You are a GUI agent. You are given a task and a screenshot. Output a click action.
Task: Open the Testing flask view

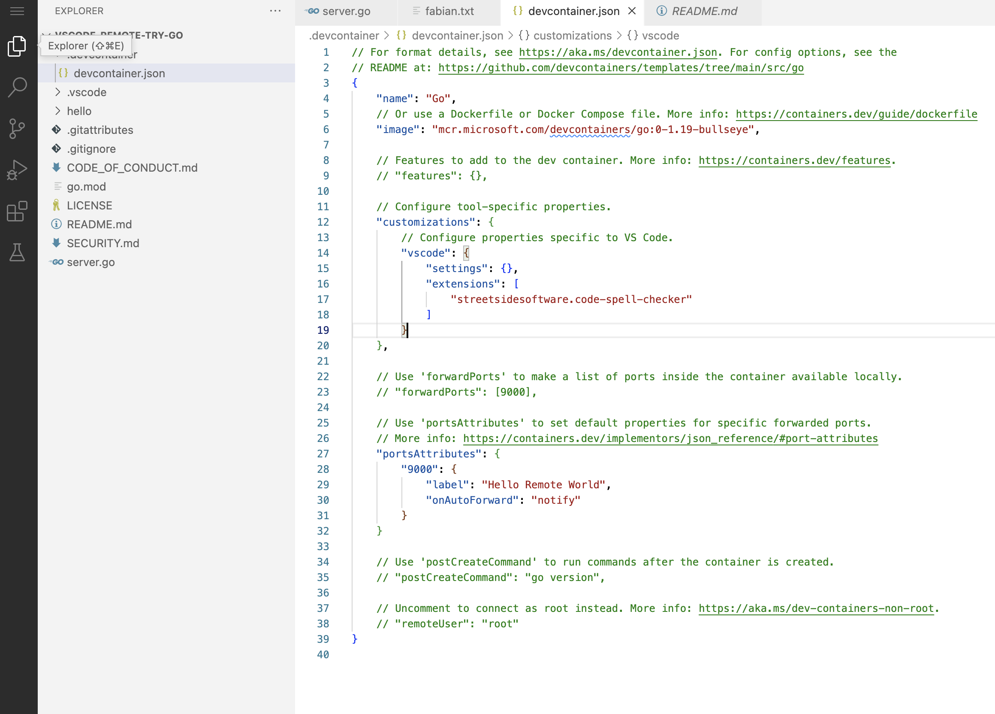coord(17,252)
